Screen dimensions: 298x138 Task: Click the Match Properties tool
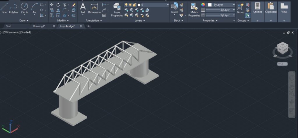point(194,10)
